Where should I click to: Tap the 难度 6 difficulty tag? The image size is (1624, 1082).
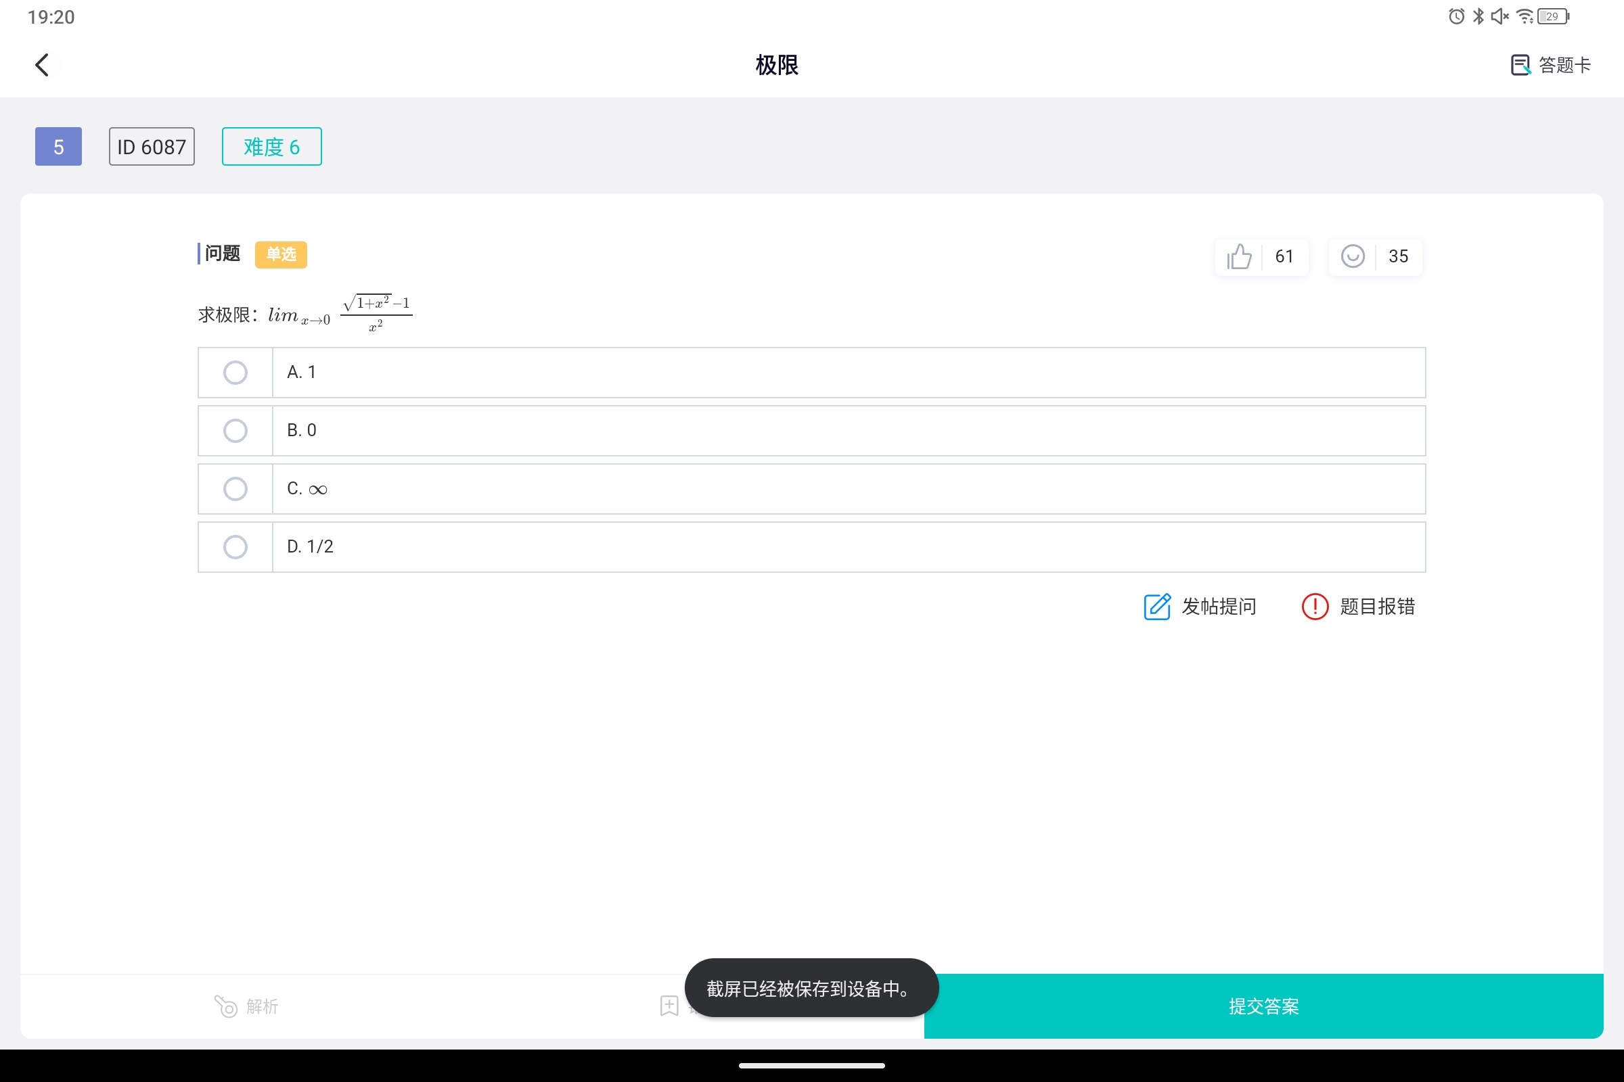coord(271,146)
